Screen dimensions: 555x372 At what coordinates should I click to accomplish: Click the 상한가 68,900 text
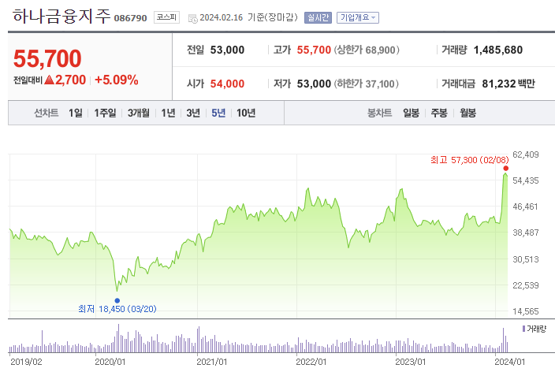point(367,50)
